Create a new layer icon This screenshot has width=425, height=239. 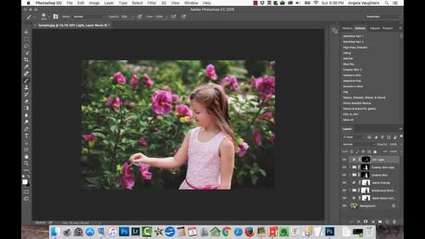point(387,222)
